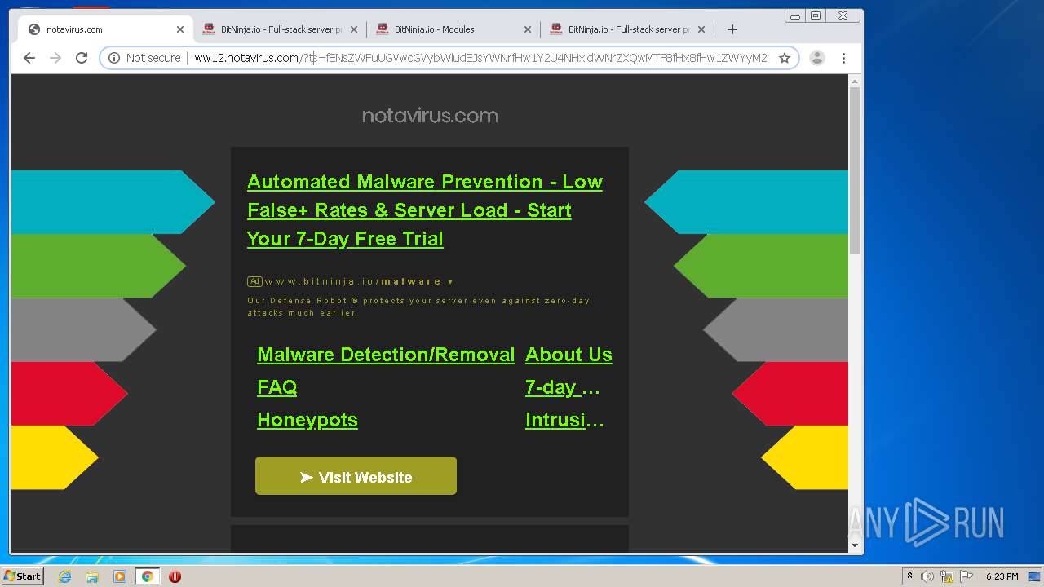Image resolution: width=1044 pixels, height=587 pixels.
Task: Expand the ad URL dropdown arrow
Action: [x=450, y=282]
